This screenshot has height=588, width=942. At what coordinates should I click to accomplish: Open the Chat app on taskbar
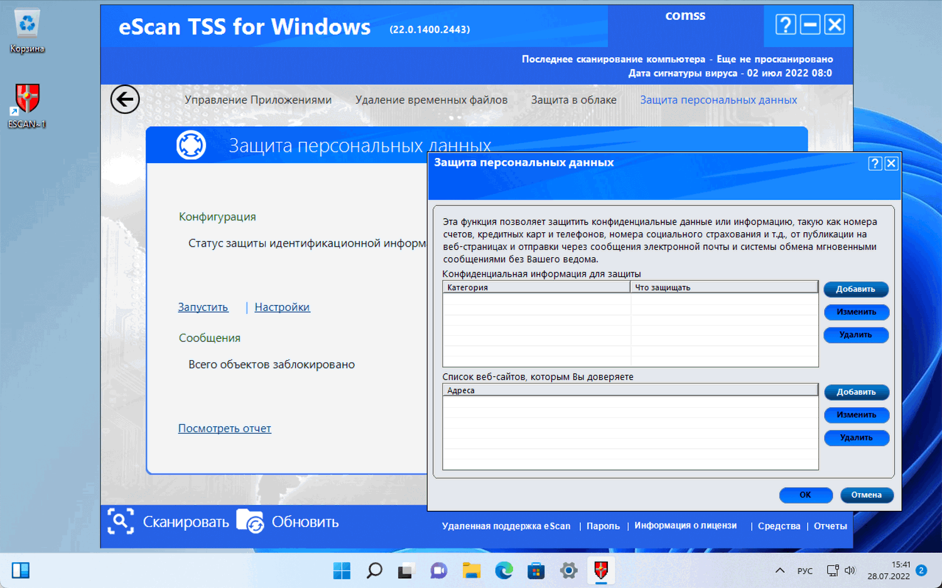[x=439, y=570]
